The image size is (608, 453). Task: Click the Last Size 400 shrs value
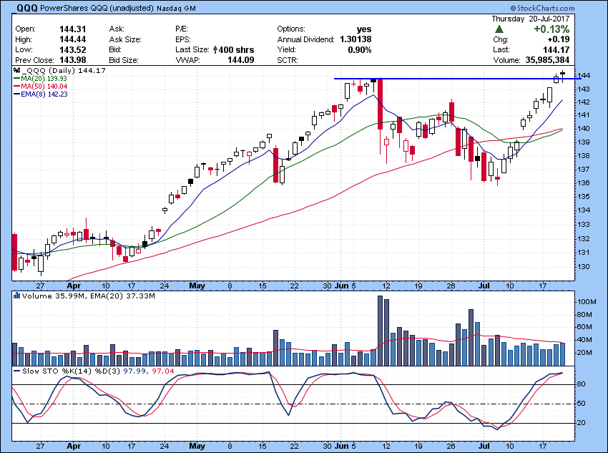236,50
